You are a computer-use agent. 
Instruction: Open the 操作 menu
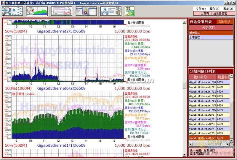(x=214, y=9)
